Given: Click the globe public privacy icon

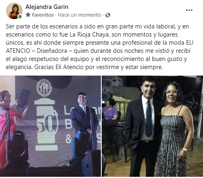Looking at the screenshot, I should point(108,15).
